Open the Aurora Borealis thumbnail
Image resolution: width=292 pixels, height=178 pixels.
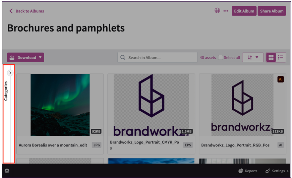[x=60, y=105]
